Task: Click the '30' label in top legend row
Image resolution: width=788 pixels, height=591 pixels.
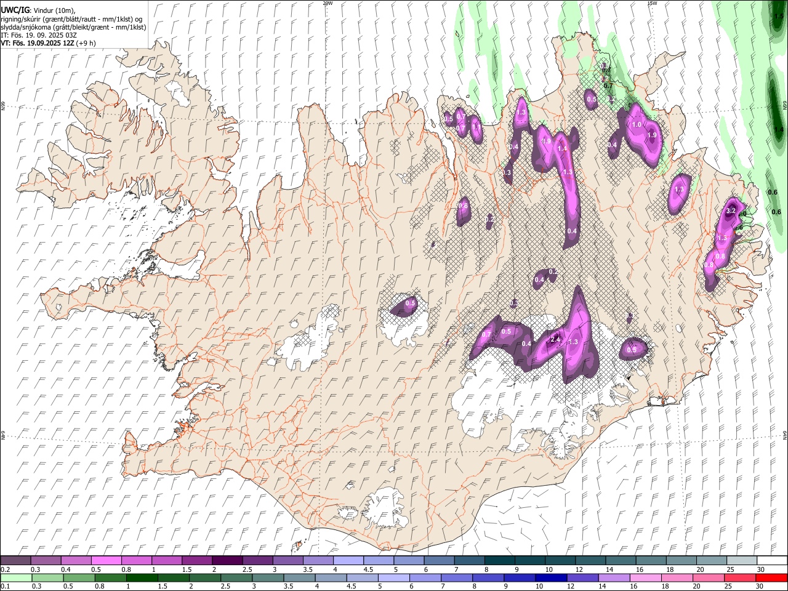Action: tap(761, 569)
